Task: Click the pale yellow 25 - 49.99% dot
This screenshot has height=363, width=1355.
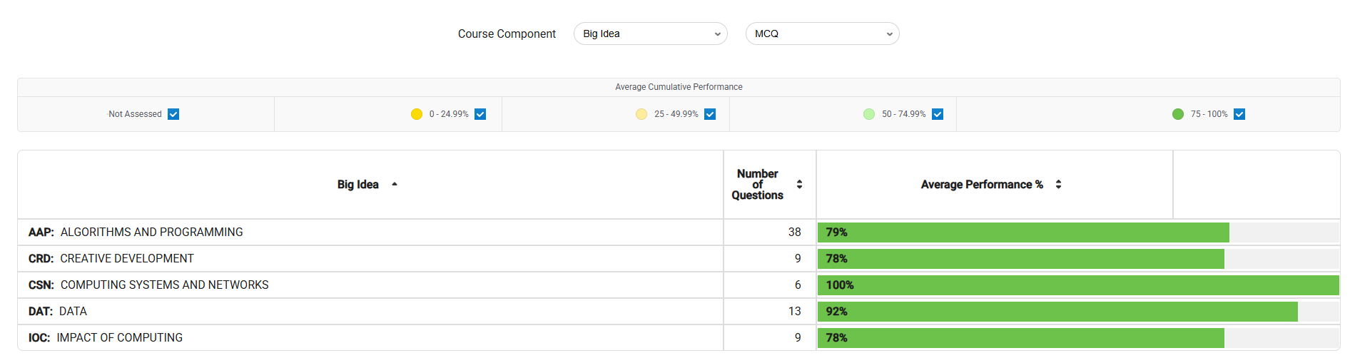Action: pyautogui.click(x=641, y=114)
